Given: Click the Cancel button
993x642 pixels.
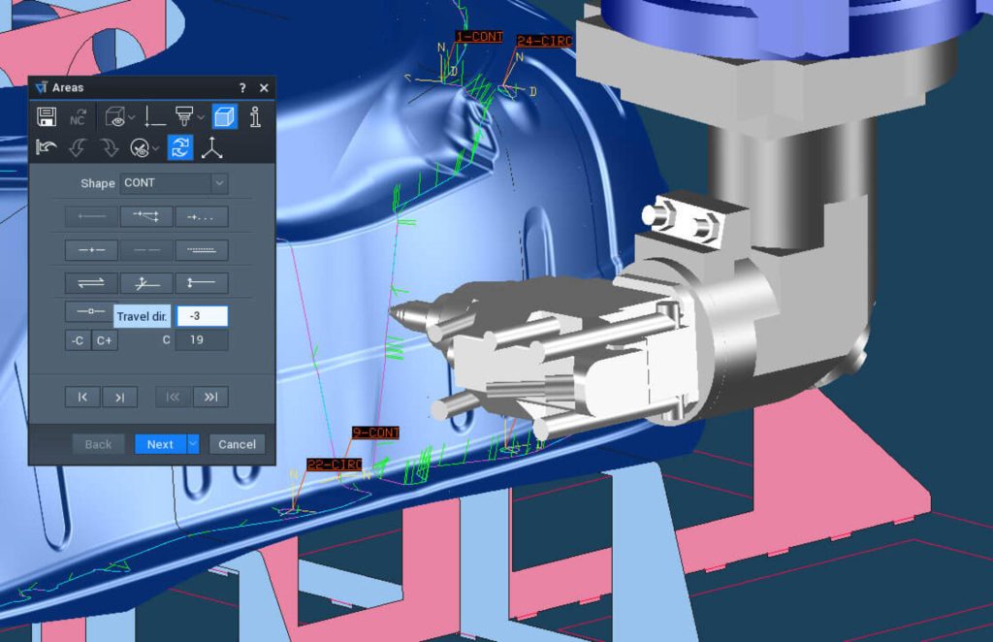Looking at the screenshot, I should pos(237,444).
